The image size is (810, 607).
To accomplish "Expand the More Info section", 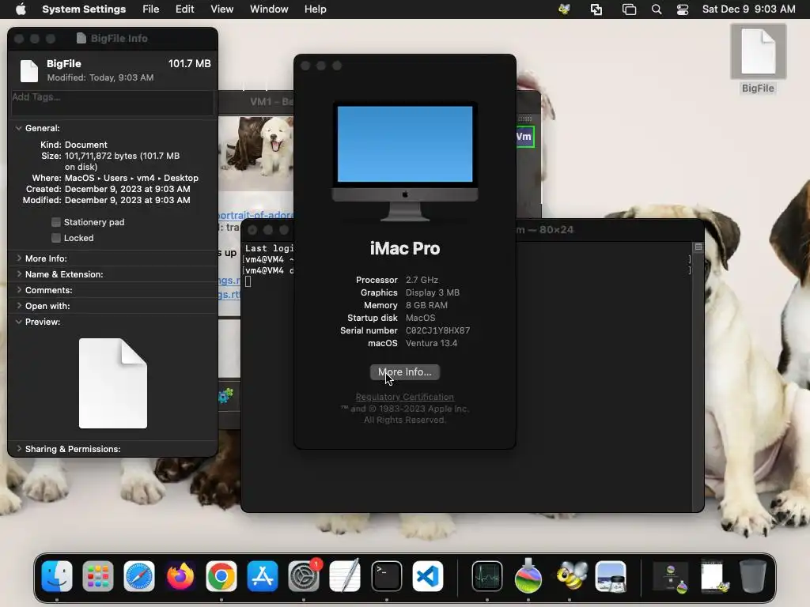I will click(19, 258).
